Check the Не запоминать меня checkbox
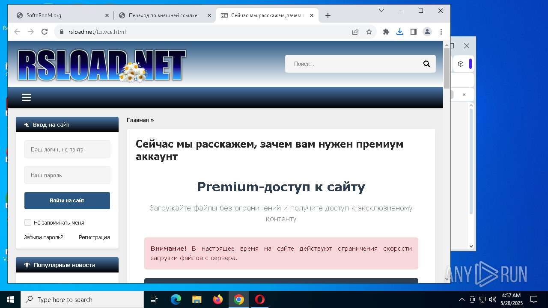The image size is (548, 308). pos(28,222)
